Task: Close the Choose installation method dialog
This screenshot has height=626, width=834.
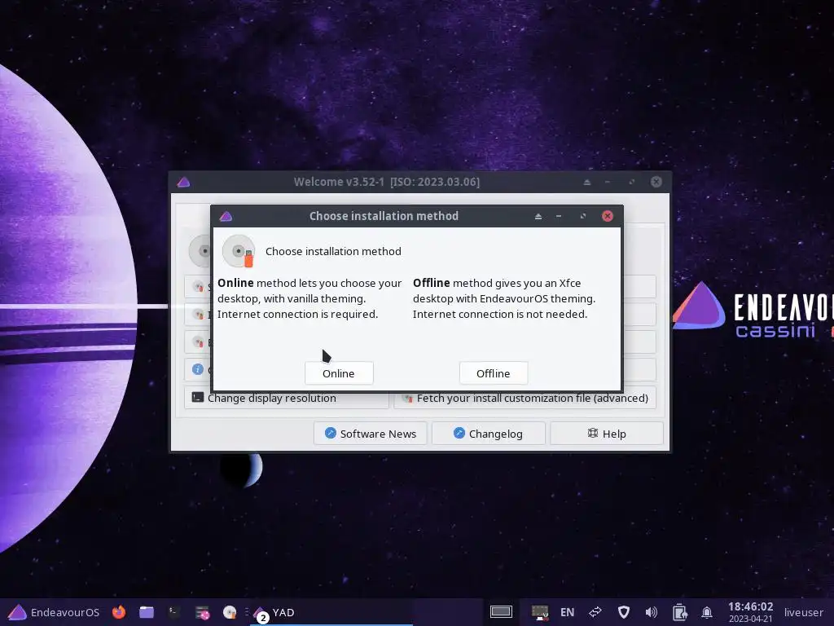Action: 608,216
